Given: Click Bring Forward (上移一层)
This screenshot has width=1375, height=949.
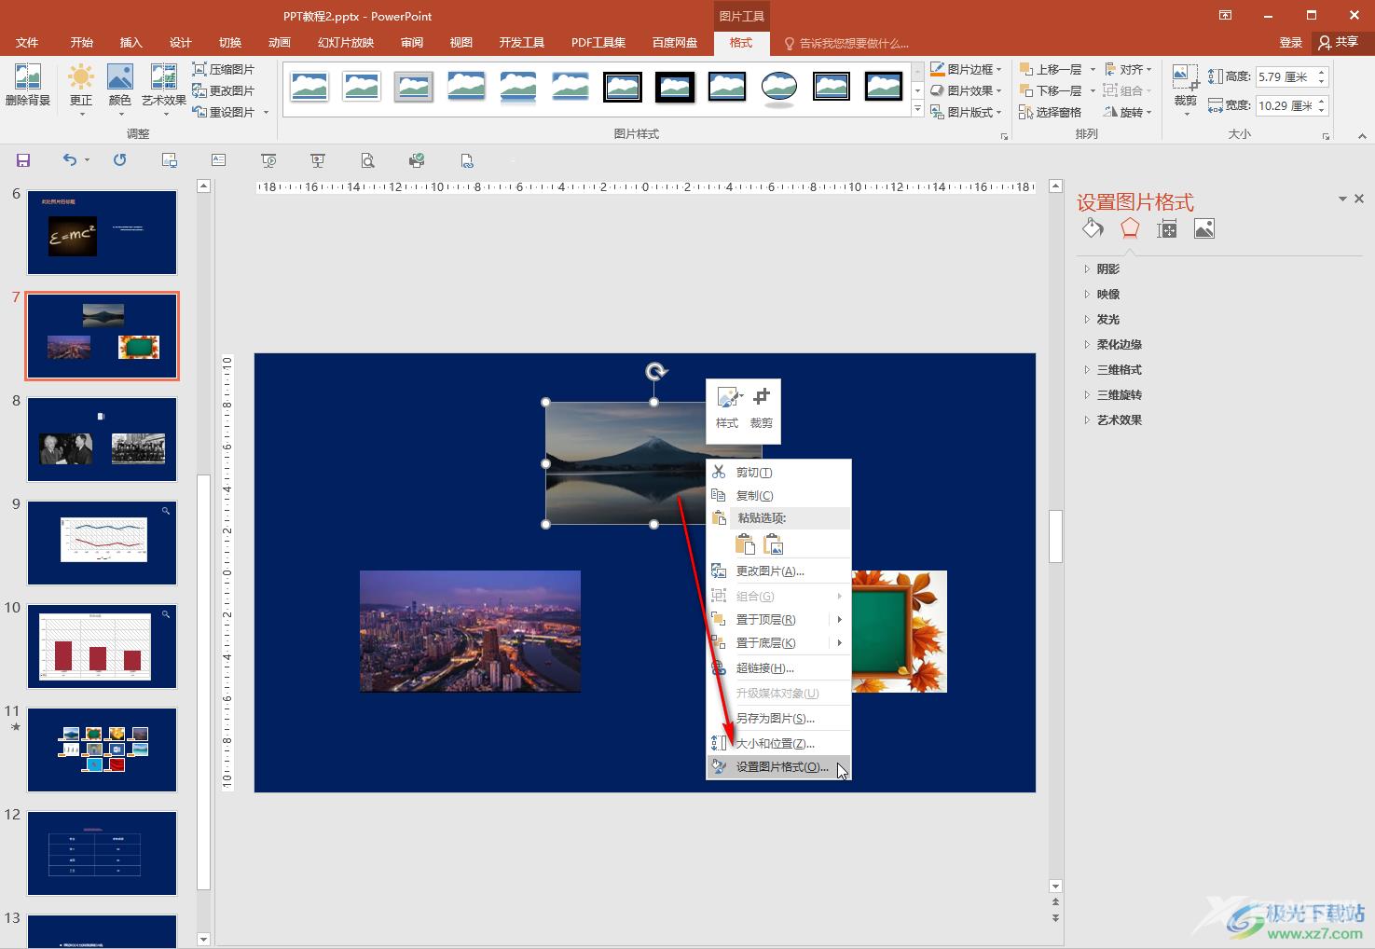Looking at the screenshot, I should (x=1051, y=69).
